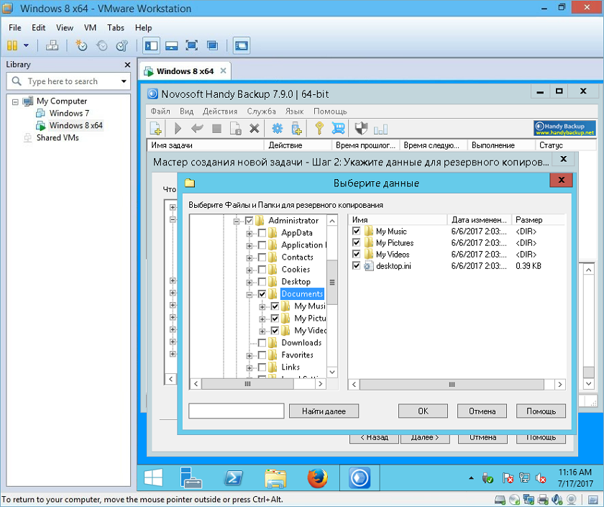This screenshot has height=507, width=604.
Task: Uncheck the Documents folder checkbox in tree
Action: pyautogui.click(x=262, y=294)
